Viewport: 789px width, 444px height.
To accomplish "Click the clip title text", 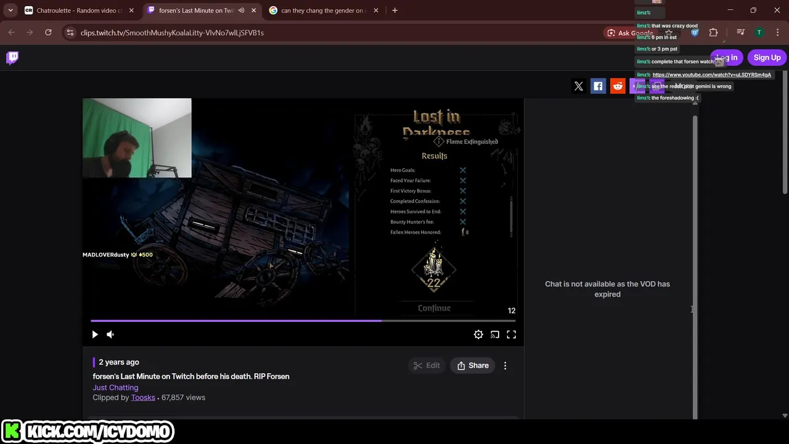I will (191, 376).
